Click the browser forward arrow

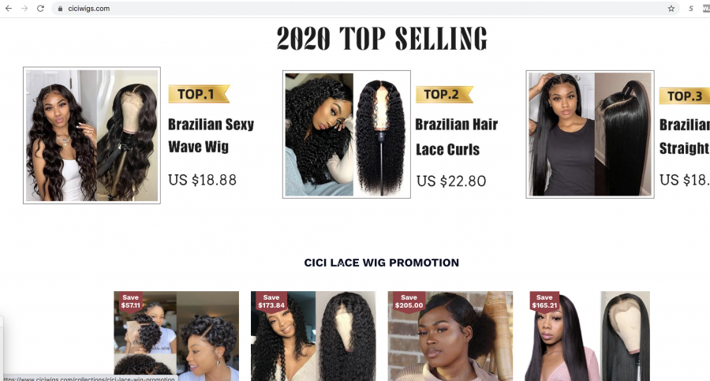(x=24, y=8)
